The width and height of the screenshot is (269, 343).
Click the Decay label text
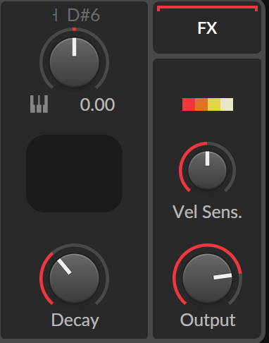click(x=75, y=320)
